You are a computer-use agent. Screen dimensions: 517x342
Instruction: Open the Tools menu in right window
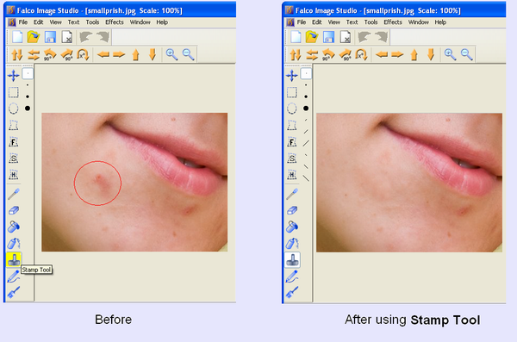click(371, 22)
